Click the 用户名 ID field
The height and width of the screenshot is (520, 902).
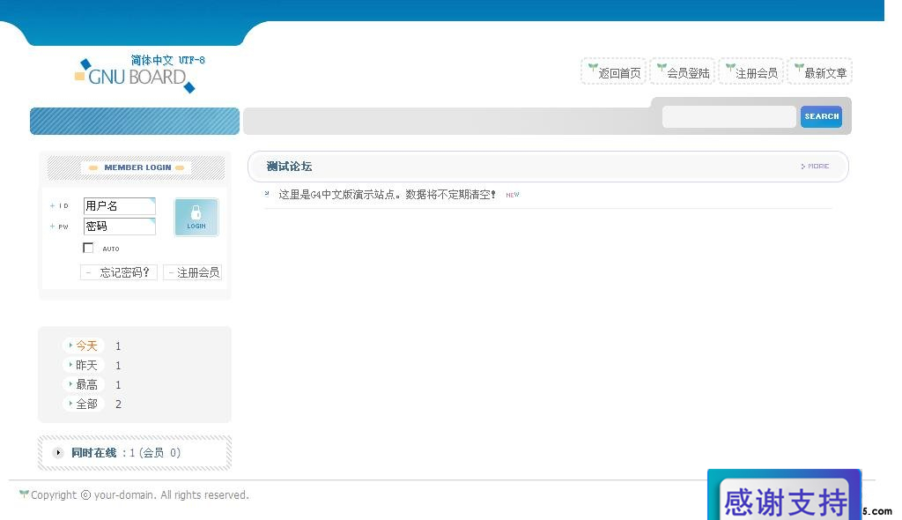click(120, 206)
